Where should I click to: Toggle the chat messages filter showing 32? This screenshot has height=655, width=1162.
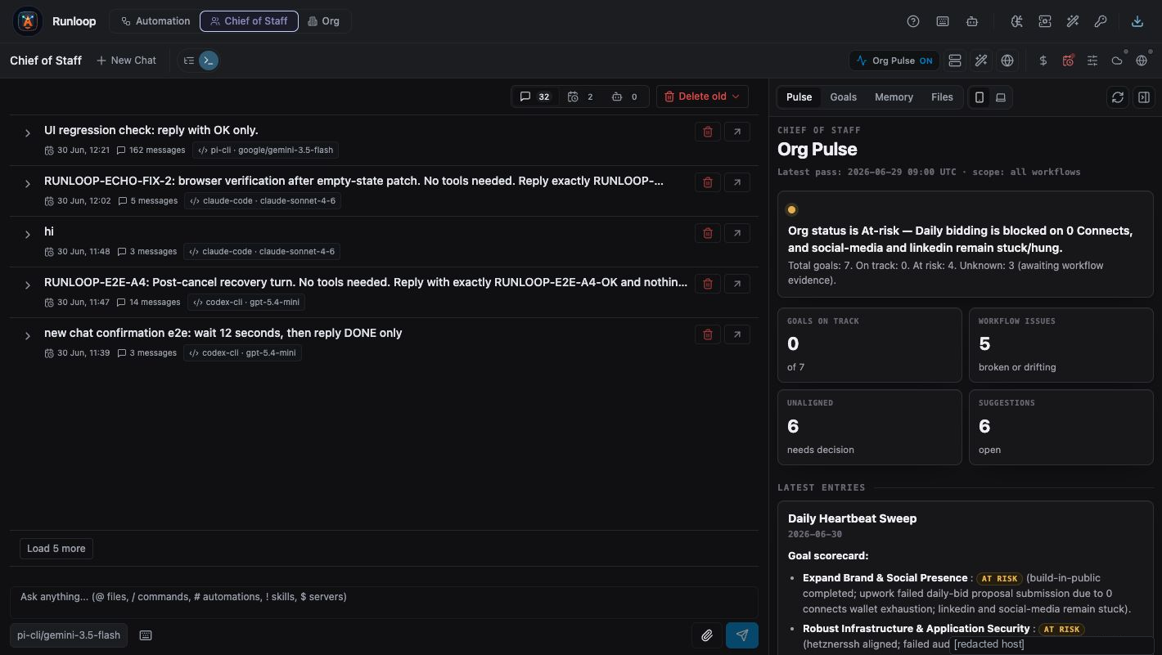535,96
